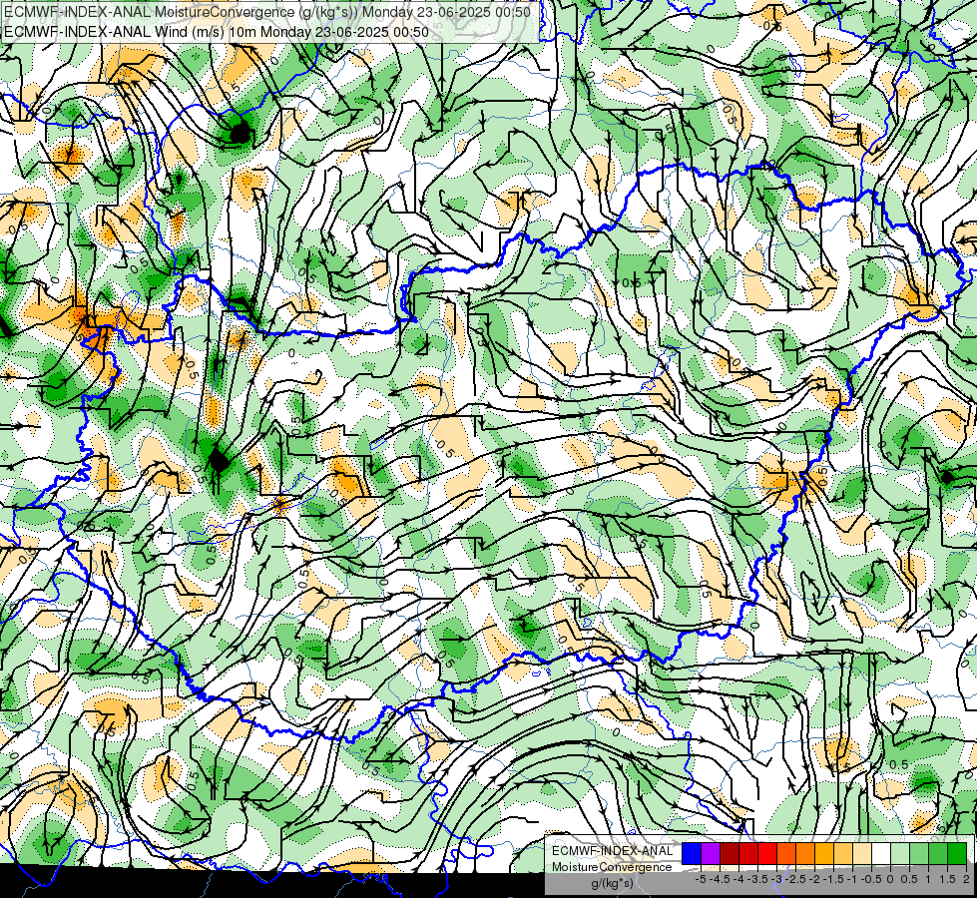
Task: Click the g/(kg*s) unit label in legend
Action: [612, 884]
